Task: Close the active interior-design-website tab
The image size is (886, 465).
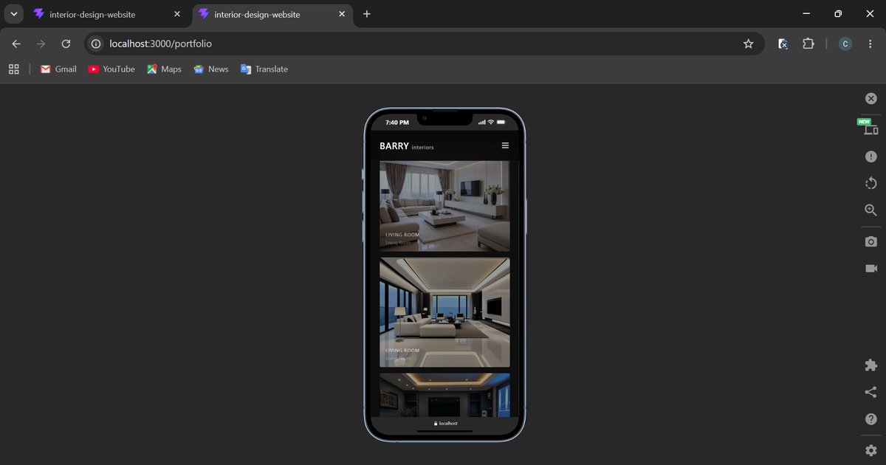Action: [342, 14]
